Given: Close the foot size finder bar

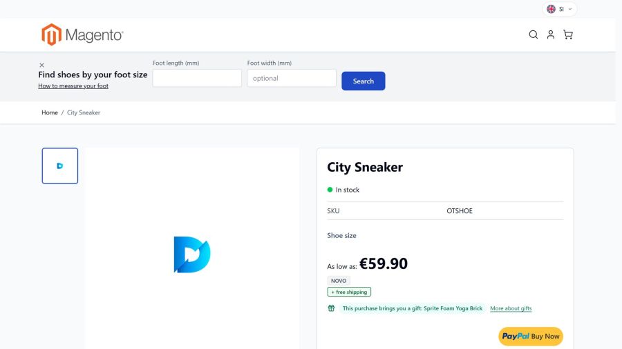Looking at the screenshot, I should [x=41, y=65].
